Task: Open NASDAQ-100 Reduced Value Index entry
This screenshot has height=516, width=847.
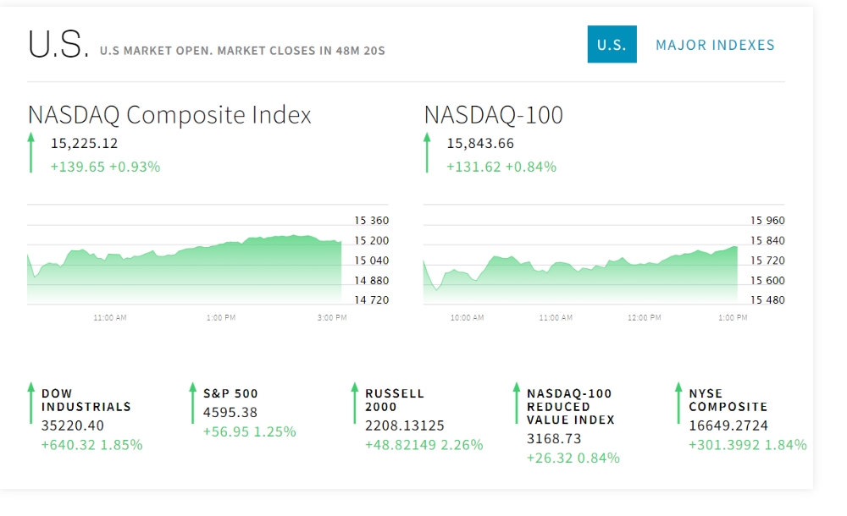Action: (571, 406)
